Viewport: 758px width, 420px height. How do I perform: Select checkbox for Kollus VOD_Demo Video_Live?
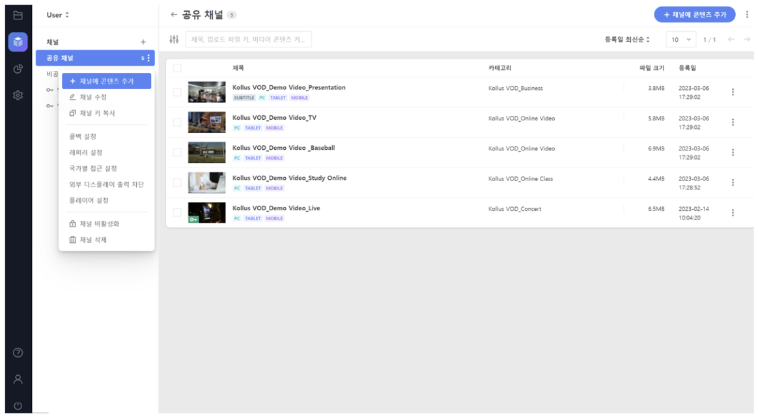(x=177, y=212)
